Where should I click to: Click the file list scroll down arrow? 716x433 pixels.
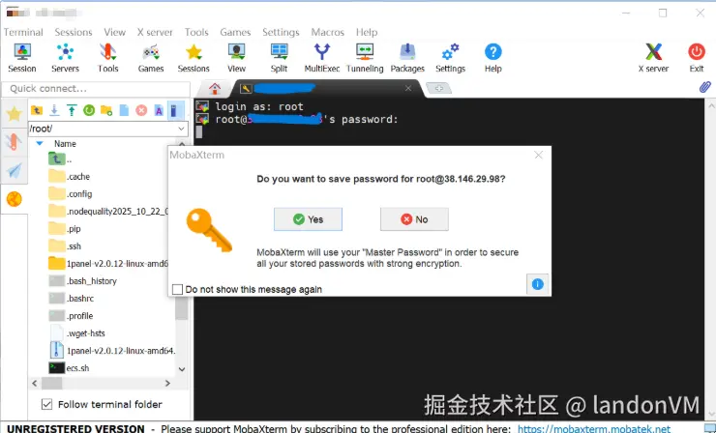pos(182,369)
